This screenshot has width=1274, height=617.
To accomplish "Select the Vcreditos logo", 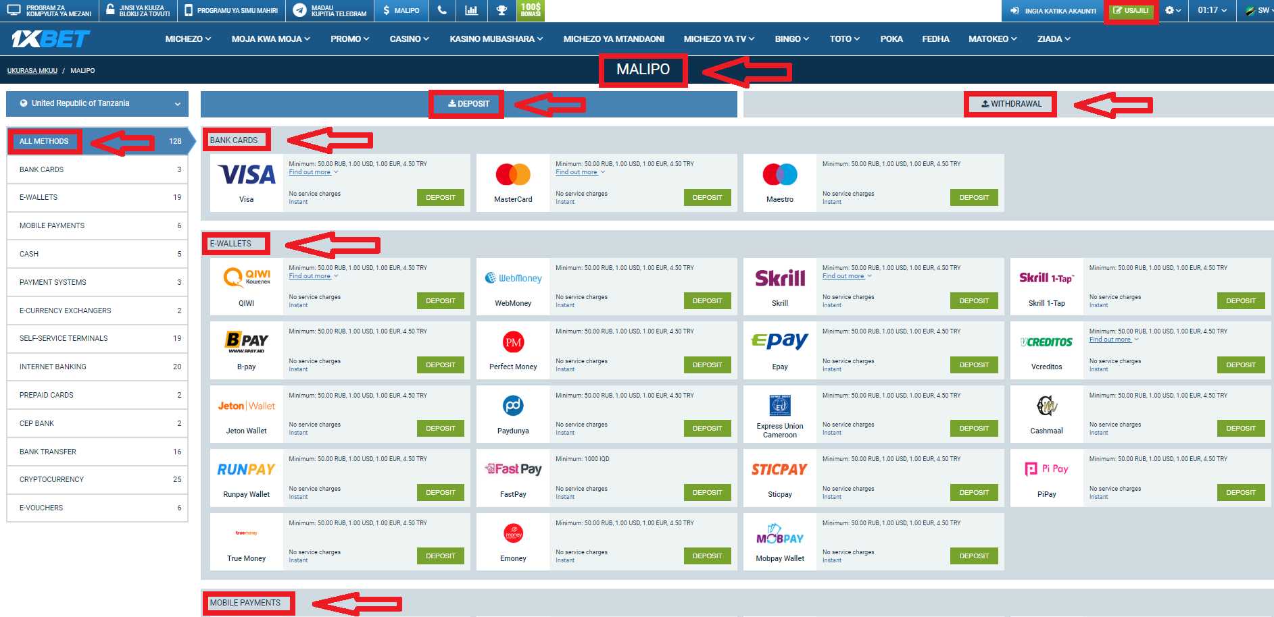I will (x=1046, y=342).
